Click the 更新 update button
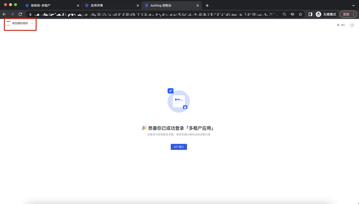Screen dimensions: 359x204 point(348,14)
